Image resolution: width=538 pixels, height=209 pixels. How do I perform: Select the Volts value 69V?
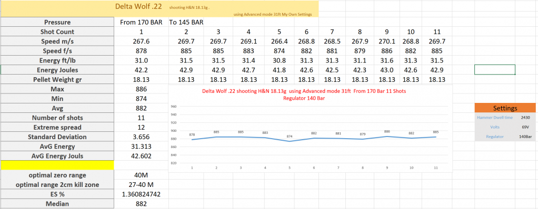[525, 127]
